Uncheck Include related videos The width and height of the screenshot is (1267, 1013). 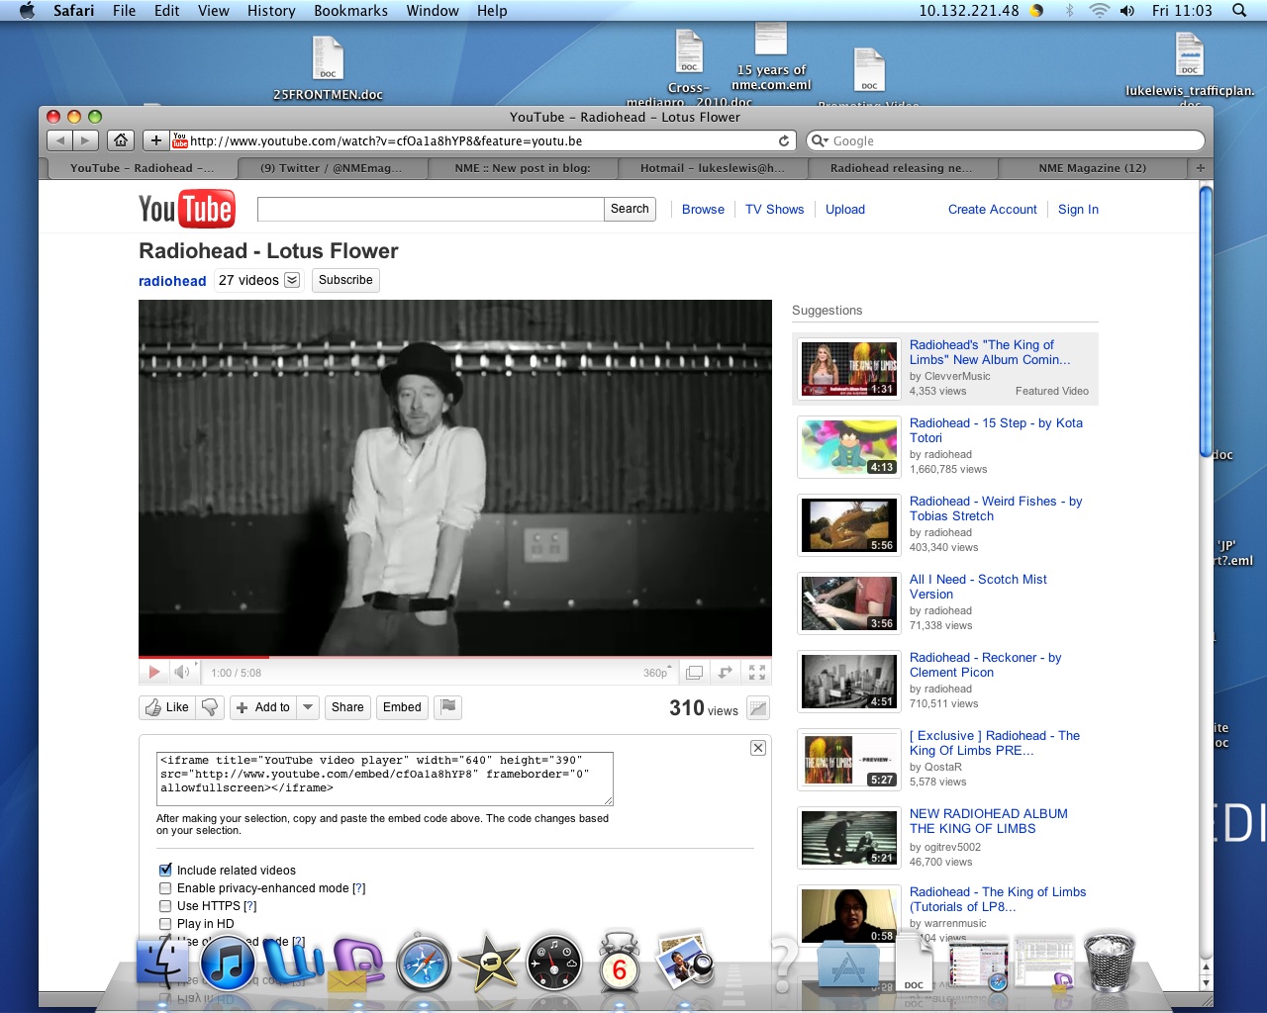click(165, 871)
